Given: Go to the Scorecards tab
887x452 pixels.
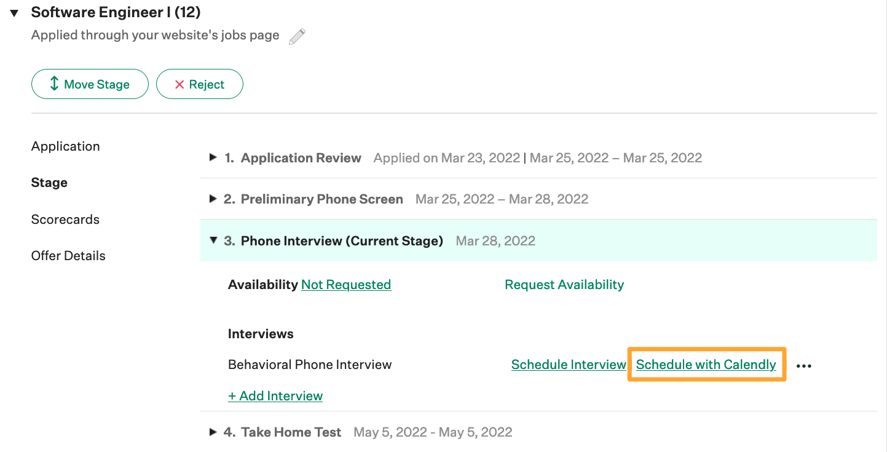Looking at the screenshot, I should [65, 220].
